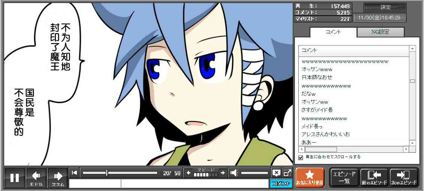
Task: Switch to the NG設定 tab
Action: (380, 32)
